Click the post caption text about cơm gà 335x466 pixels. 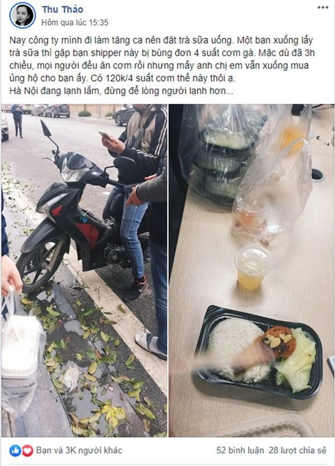162,65
